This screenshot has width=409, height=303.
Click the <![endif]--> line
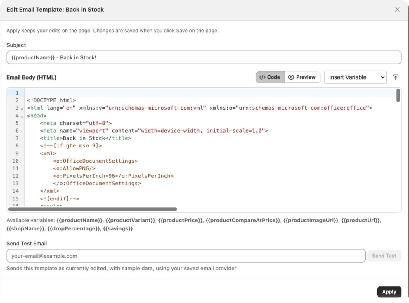(60, 198)
